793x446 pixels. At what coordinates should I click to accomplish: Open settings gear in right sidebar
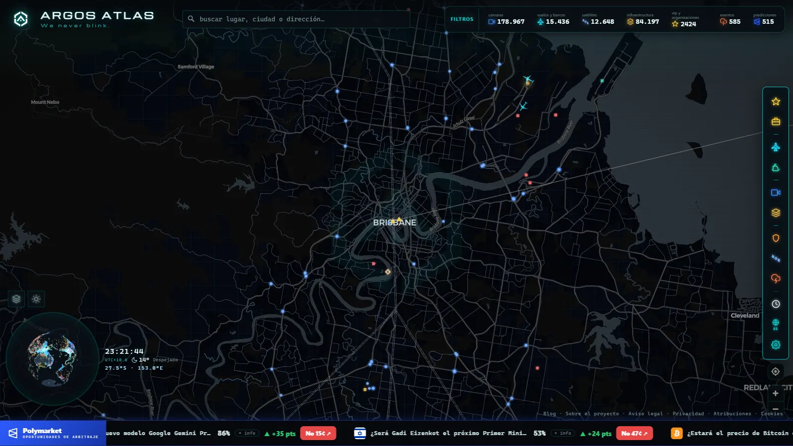776,344
